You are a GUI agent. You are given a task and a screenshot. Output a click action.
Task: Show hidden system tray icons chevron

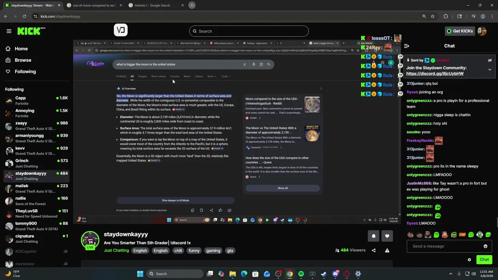tap(451, 274)
